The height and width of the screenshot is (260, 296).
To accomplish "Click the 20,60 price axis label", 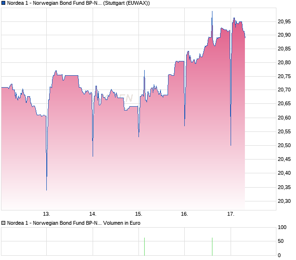I will click(x=284, y=118).
